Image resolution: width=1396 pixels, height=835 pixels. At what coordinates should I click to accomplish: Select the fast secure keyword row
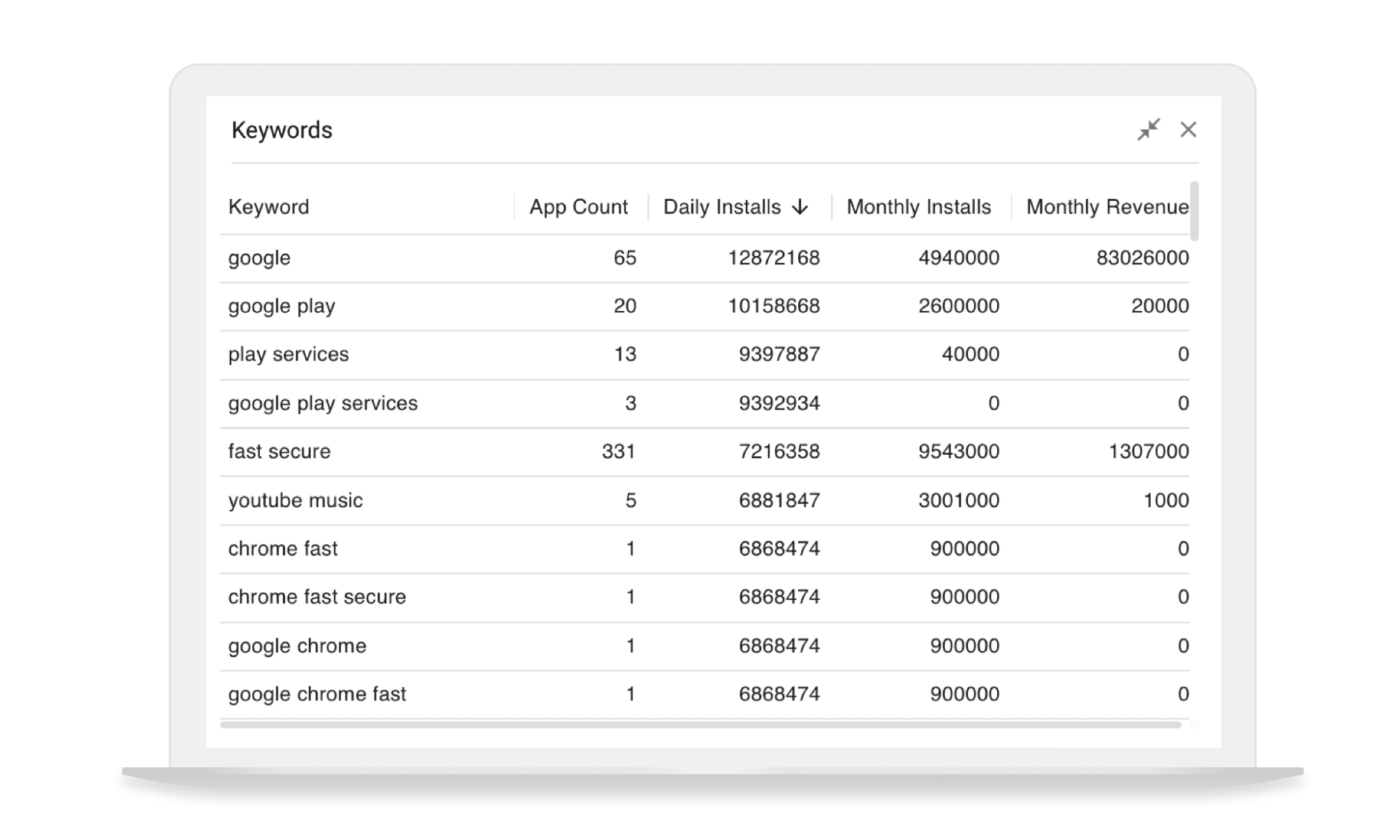279,451
